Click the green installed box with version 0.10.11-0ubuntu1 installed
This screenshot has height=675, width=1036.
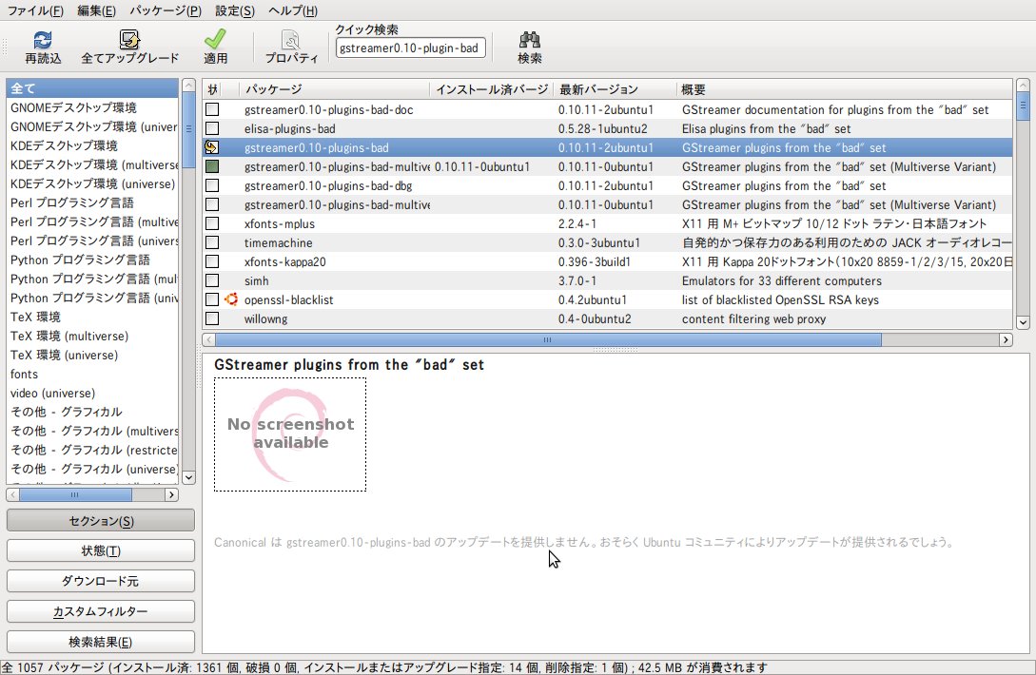[x=212, y=166]
